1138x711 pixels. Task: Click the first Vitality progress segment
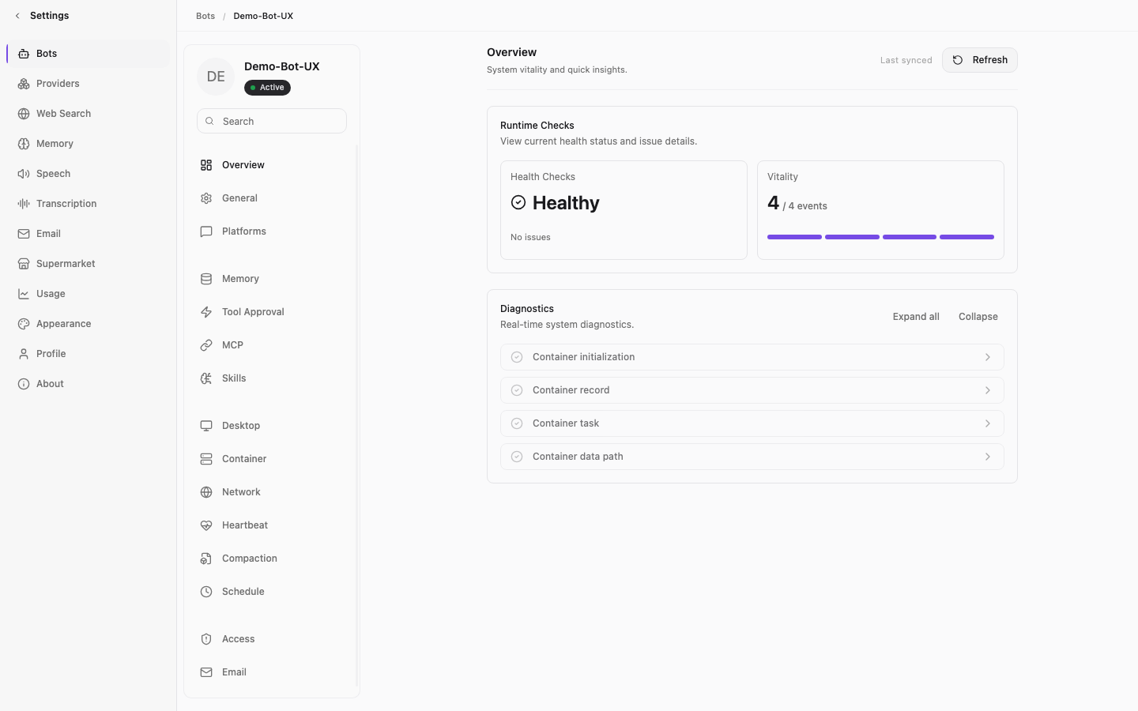point(794,237)
